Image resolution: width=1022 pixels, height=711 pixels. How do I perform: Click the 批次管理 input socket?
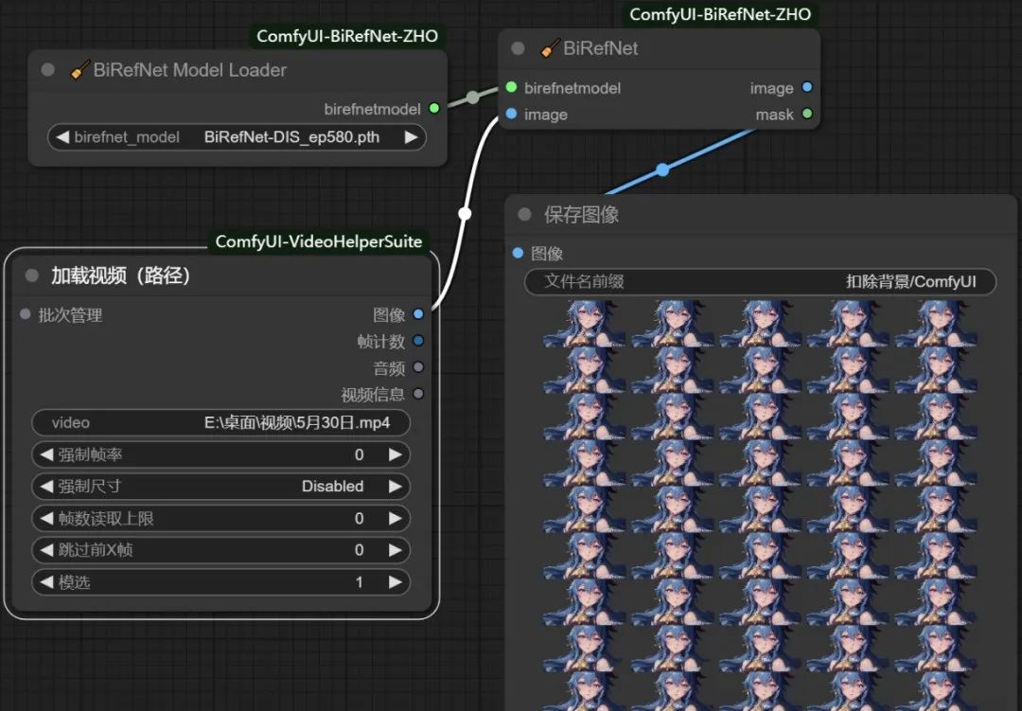[26, 314]
